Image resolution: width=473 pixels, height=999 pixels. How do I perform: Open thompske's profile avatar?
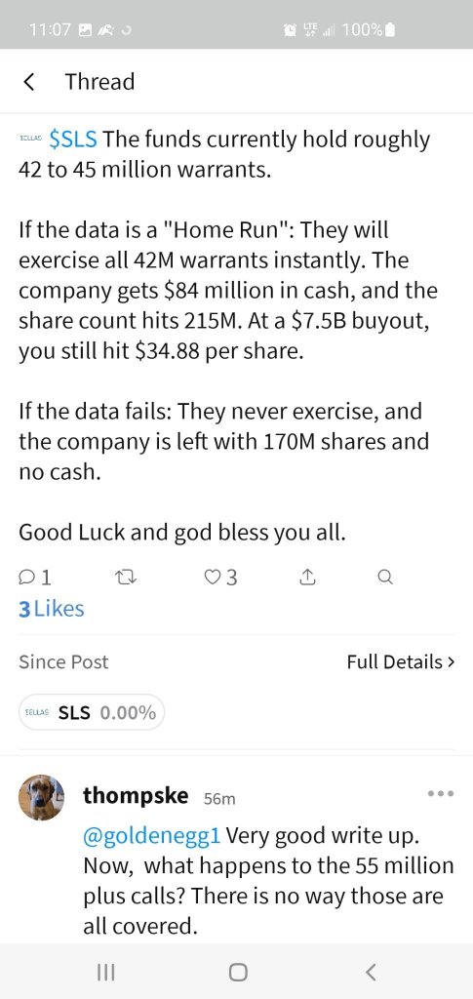(41, 797)
